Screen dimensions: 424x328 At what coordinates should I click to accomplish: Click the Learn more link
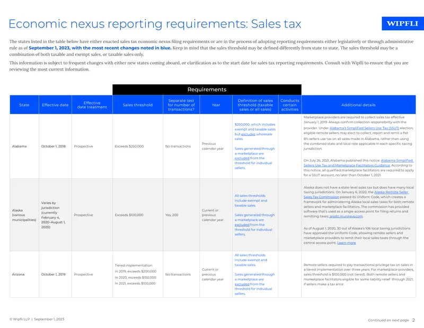(347, 243)
